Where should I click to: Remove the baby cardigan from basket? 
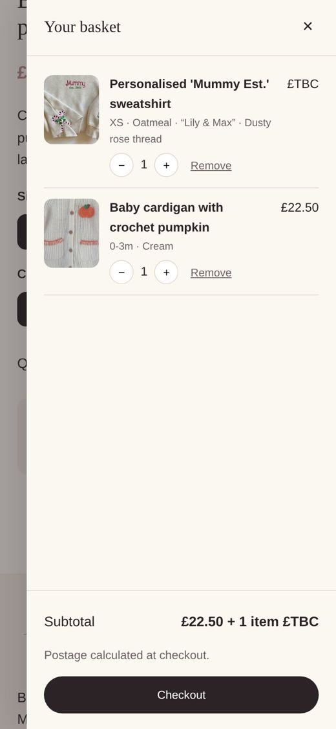coord(211,273)
